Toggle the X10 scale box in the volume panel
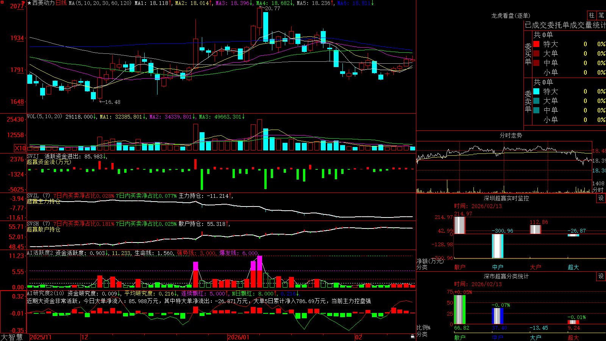This screenshot has height=341, width=606. 20,148
